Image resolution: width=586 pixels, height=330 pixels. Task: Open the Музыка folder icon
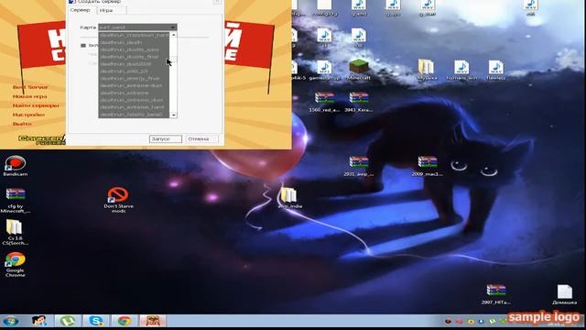pyautogui.click(x=427, y=70)
